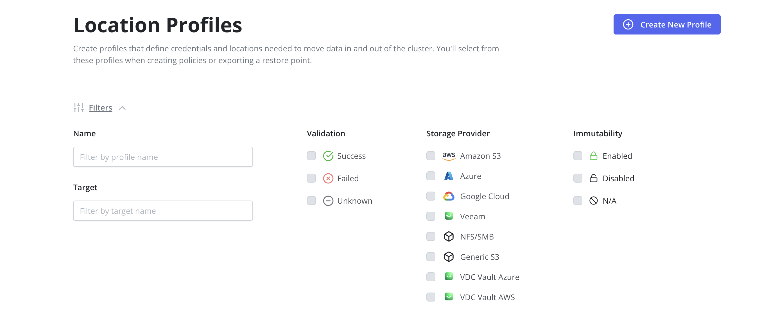760x322 pixels.
Task: Click the NFS/SMB cube icon
Action: 449,236
